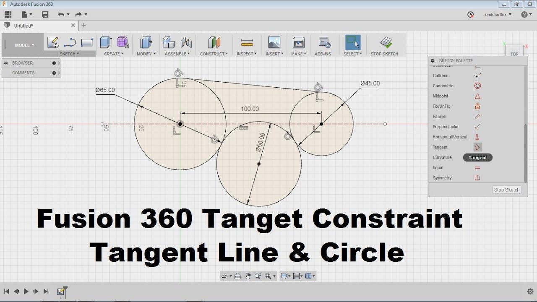Expand the Browser panel arrows

click(6, 63)
